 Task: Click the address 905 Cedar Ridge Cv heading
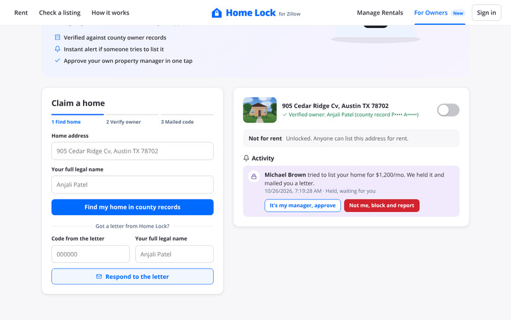335,106
